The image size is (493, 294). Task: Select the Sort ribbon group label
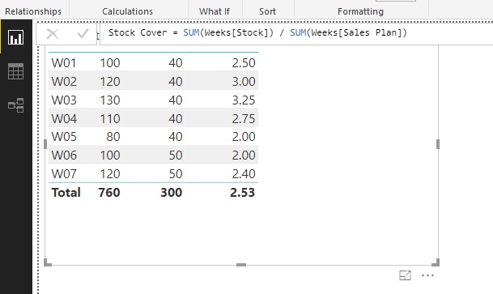click(x=267, y=11)
